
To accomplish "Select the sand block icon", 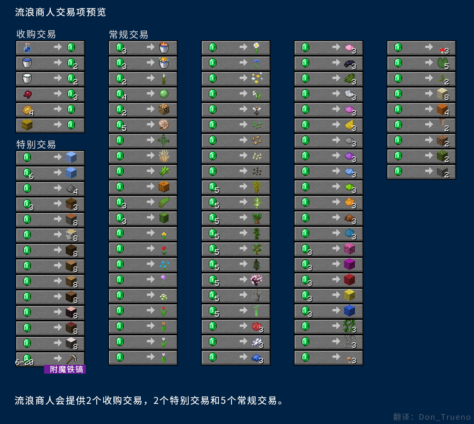I will point(442,94).
